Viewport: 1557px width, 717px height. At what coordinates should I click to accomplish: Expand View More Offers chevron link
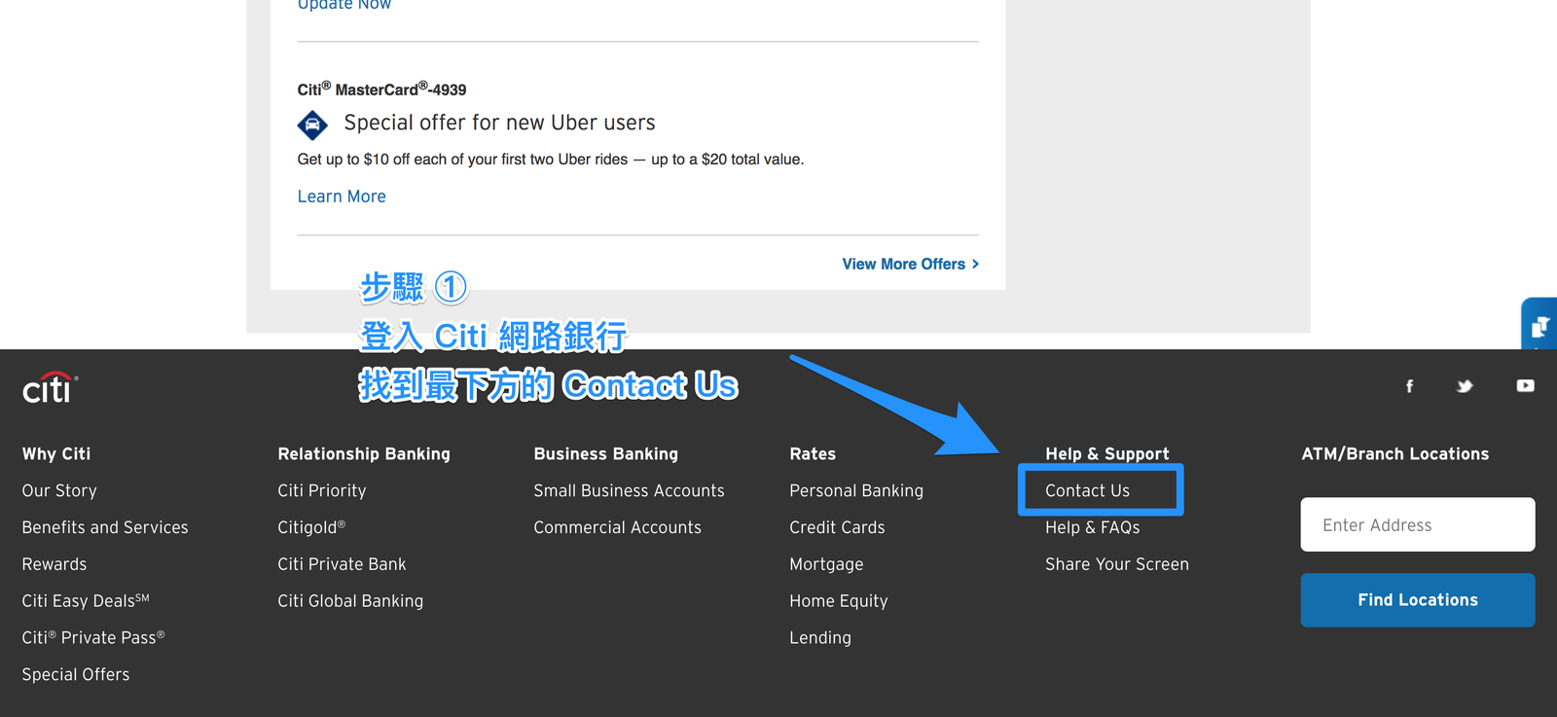click(x=911, y=264)
